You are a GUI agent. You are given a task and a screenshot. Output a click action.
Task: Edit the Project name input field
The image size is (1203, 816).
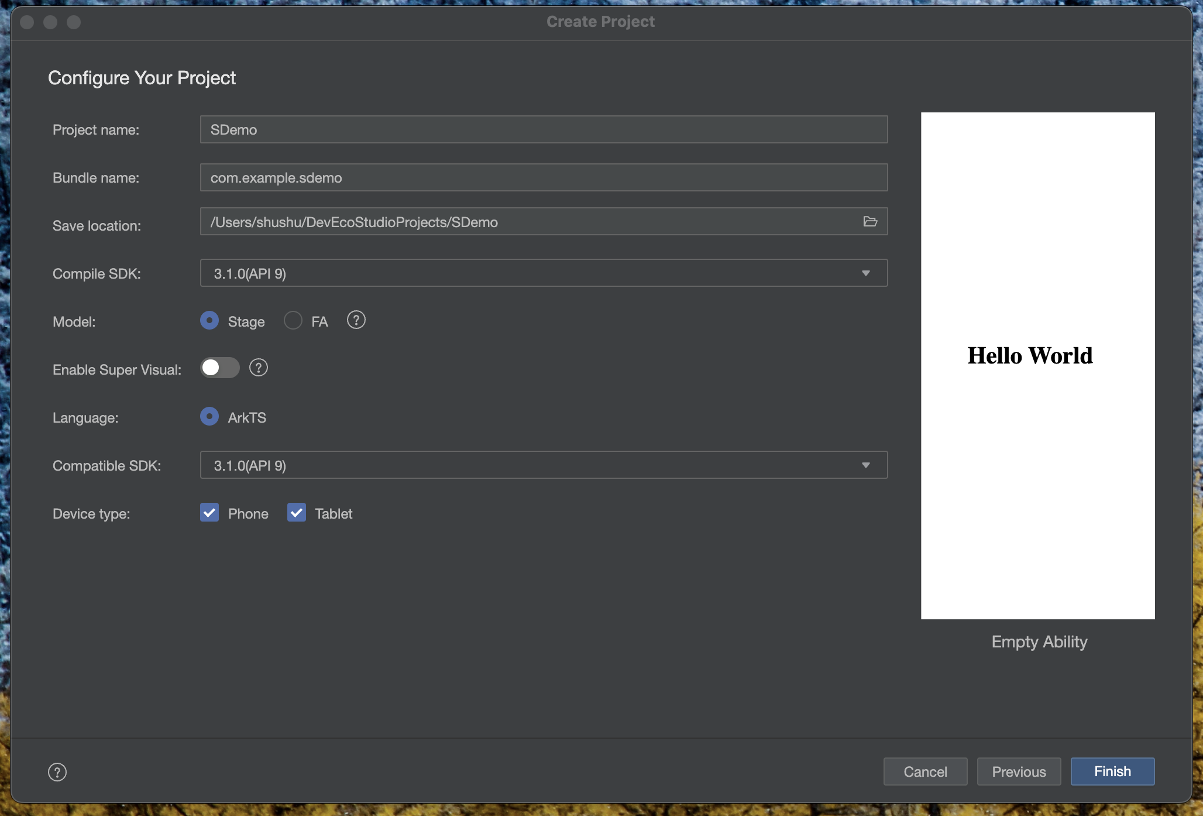[543, 128]
